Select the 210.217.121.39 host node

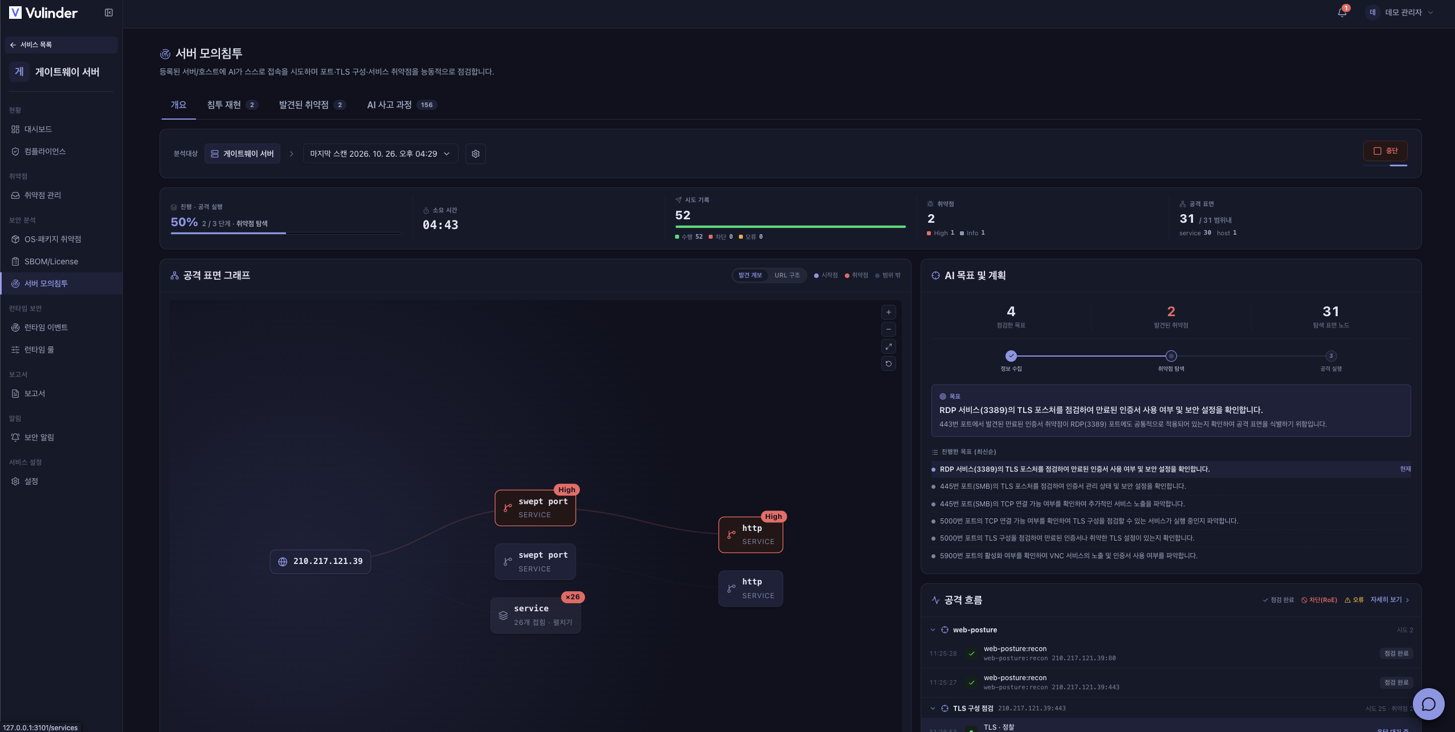[320, 562]
